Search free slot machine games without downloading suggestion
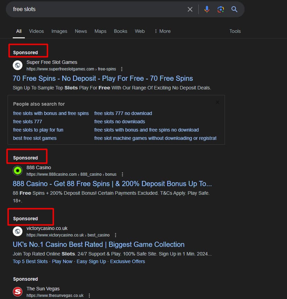Viewport: 287px width, 299px height. tap(155, 138)
